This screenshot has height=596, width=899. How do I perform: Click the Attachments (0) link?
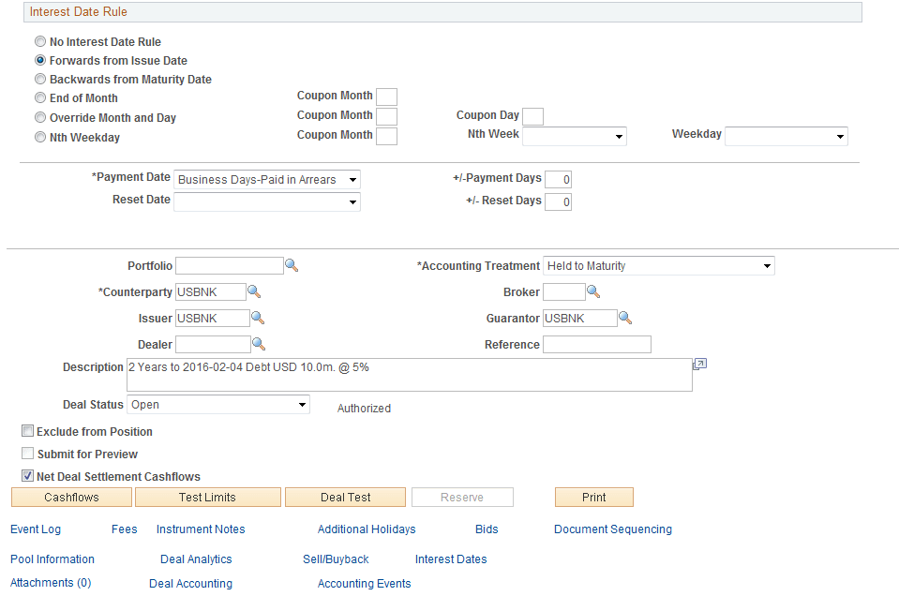coord(50,582)
